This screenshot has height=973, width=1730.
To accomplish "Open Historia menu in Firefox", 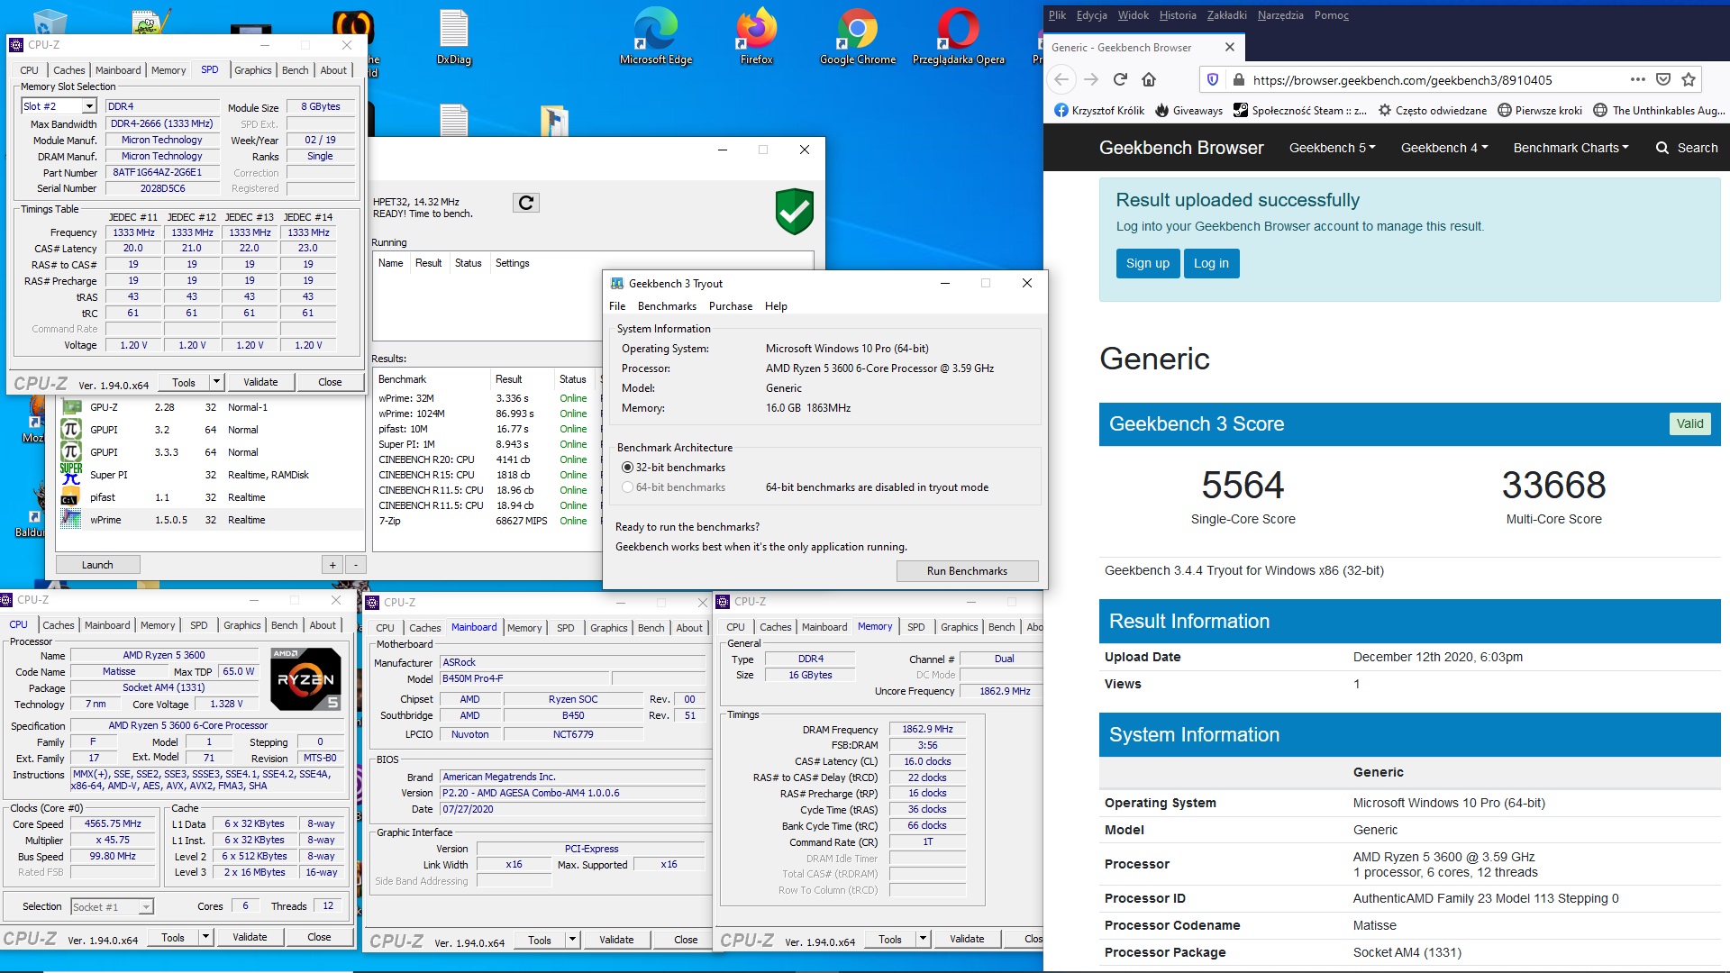I will [1178, 15].
